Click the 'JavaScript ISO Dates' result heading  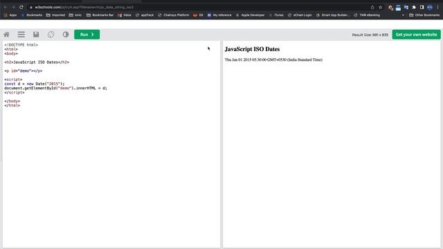pos(252,49)
